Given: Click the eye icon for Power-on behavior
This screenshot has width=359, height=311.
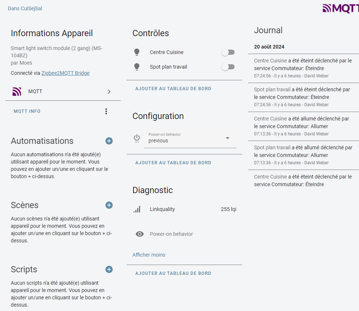Looking at the screenshot, I should (140, 234).
